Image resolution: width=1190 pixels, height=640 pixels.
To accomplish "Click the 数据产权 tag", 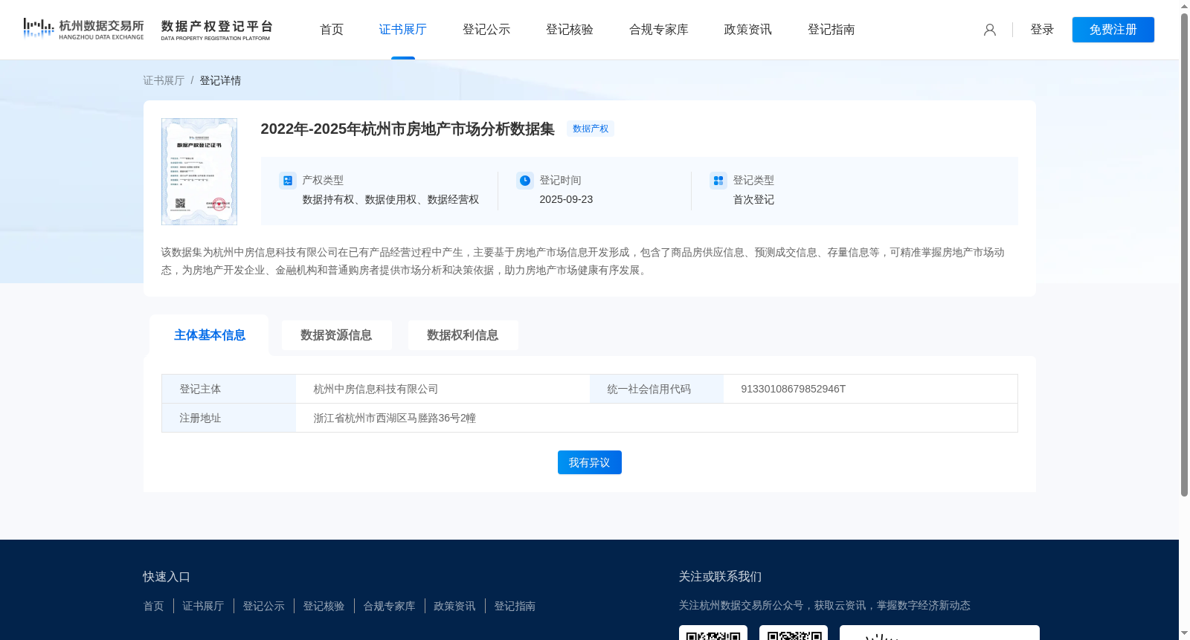I will click(x=591, y=129).
